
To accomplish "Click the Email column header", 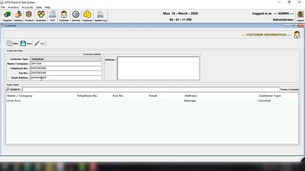I will 165,96.
